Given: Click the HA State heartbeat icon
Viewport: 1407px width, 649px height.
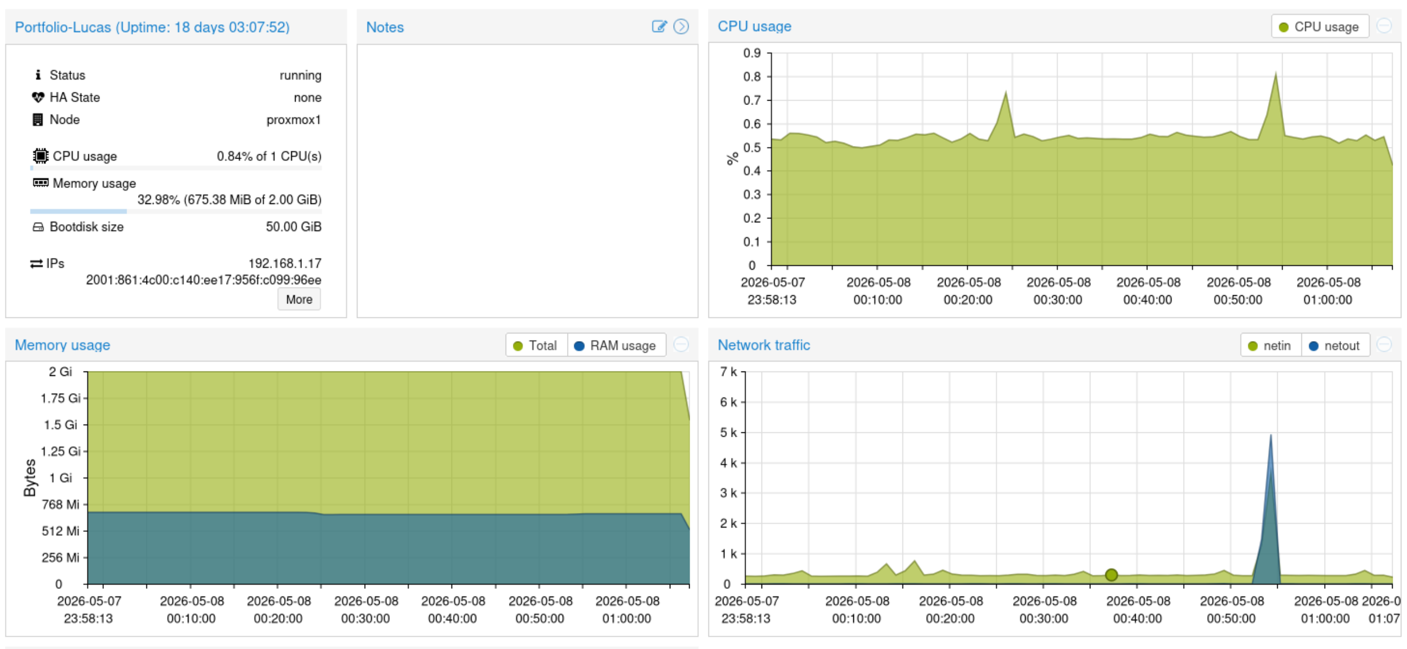Looking at the screenshot, I should (x=38, y=97).
